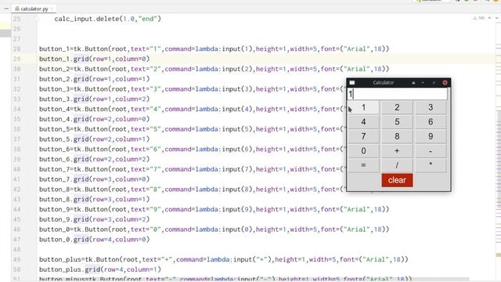501x282 pixels.
Task: Click the button_8.grid(row=3,column=1) line
Action: pyautogui.click(x=94, y=199)
